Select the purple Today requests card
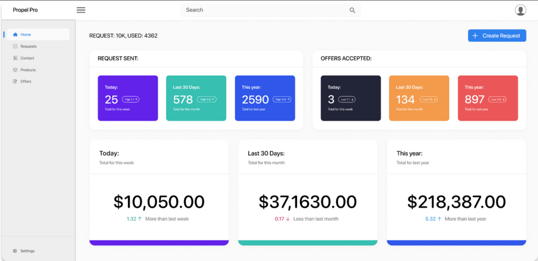The height and width of the screenshot is (261, 538). coord(128,98)
